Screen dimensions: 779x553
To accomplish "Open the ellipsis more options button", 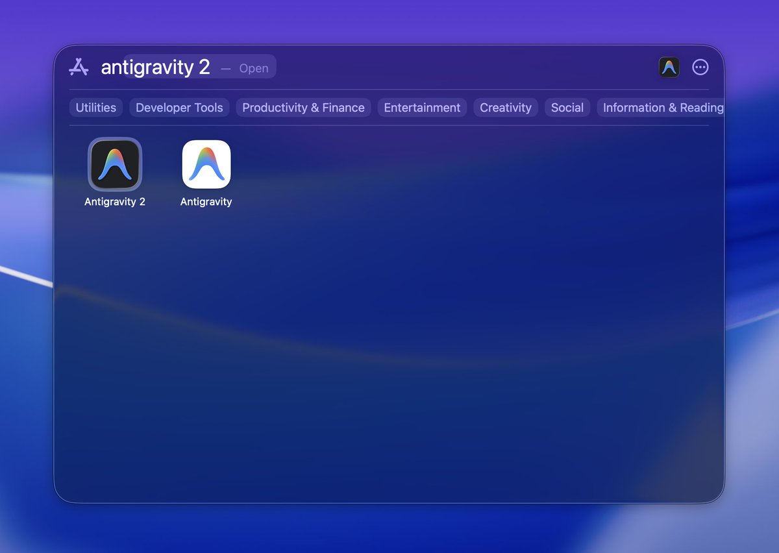I will [x=700, y=67].
